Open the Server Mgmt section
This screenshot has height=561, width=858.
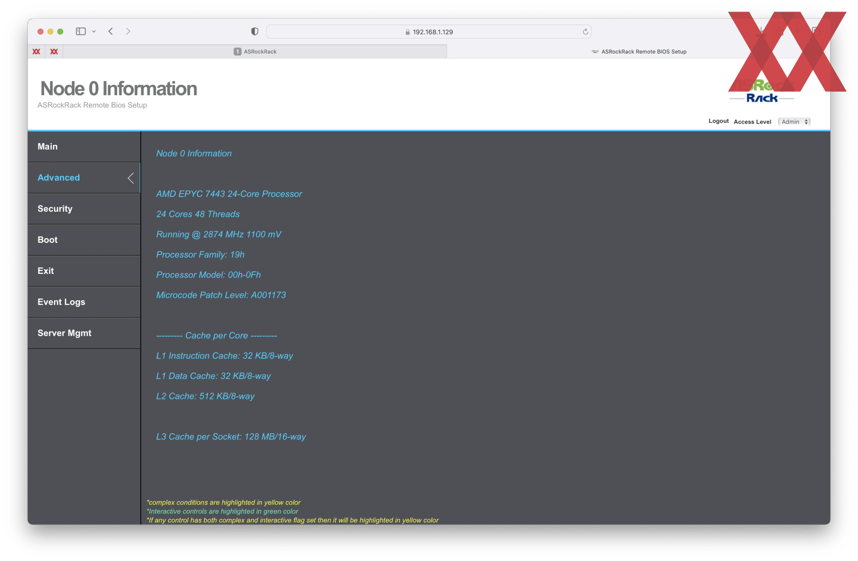64,333
